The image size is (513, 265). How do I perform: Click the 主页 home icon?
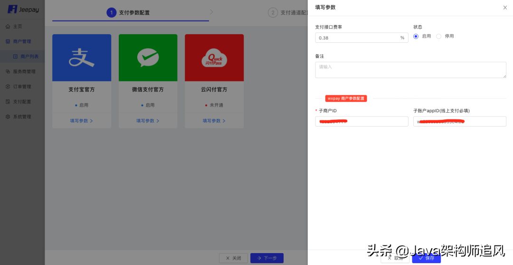(8, 26)
